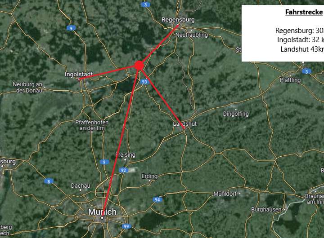The height and width of the screenshot is (238, 324).
Task: Click the A93 highway shield near the red dot
Action: 144,82
